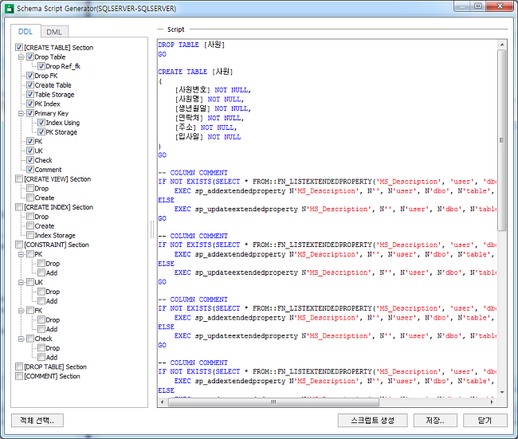Click the [입사일] NOT NULL line

pyautogui.click(x=208, y=137)
